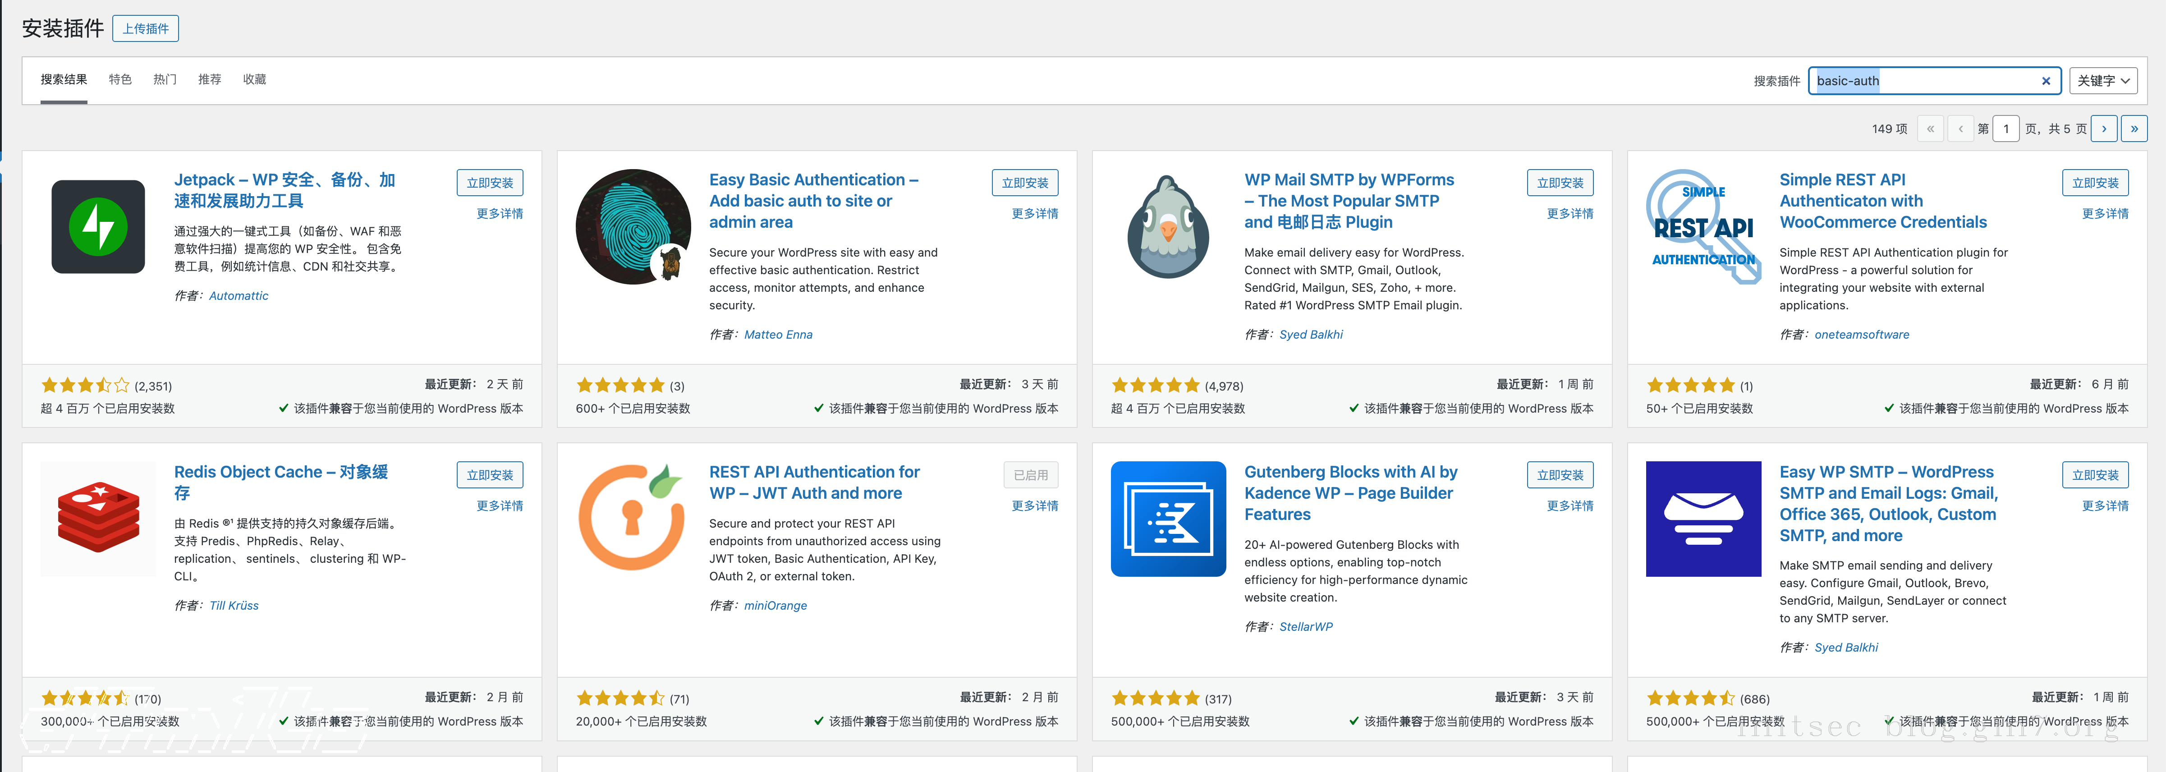Open the 关键字 search type dropdown
2166x772 pixels.
2102,81
